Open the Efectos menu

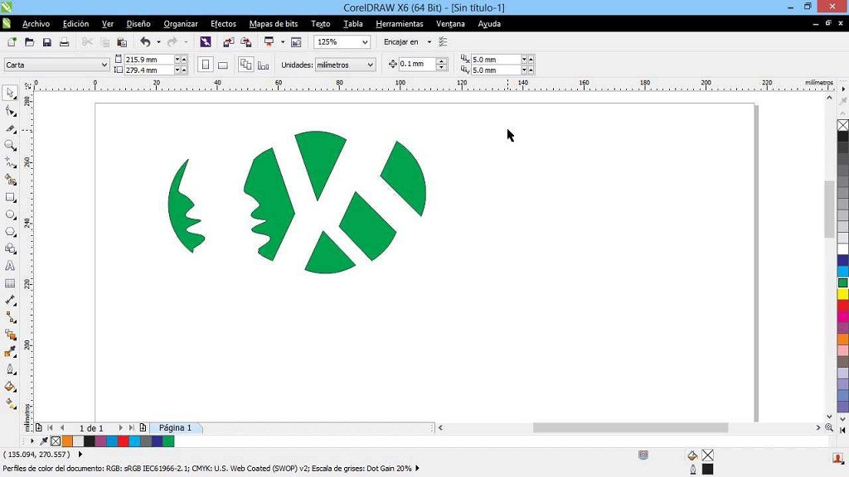[223, 24]
